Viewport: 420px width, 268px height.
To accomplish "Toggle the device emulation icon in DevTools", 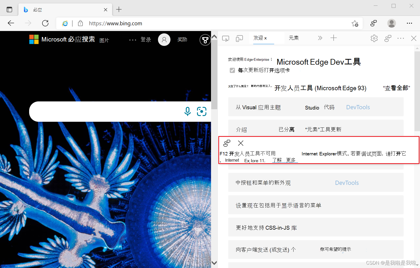I will point(239,39).
